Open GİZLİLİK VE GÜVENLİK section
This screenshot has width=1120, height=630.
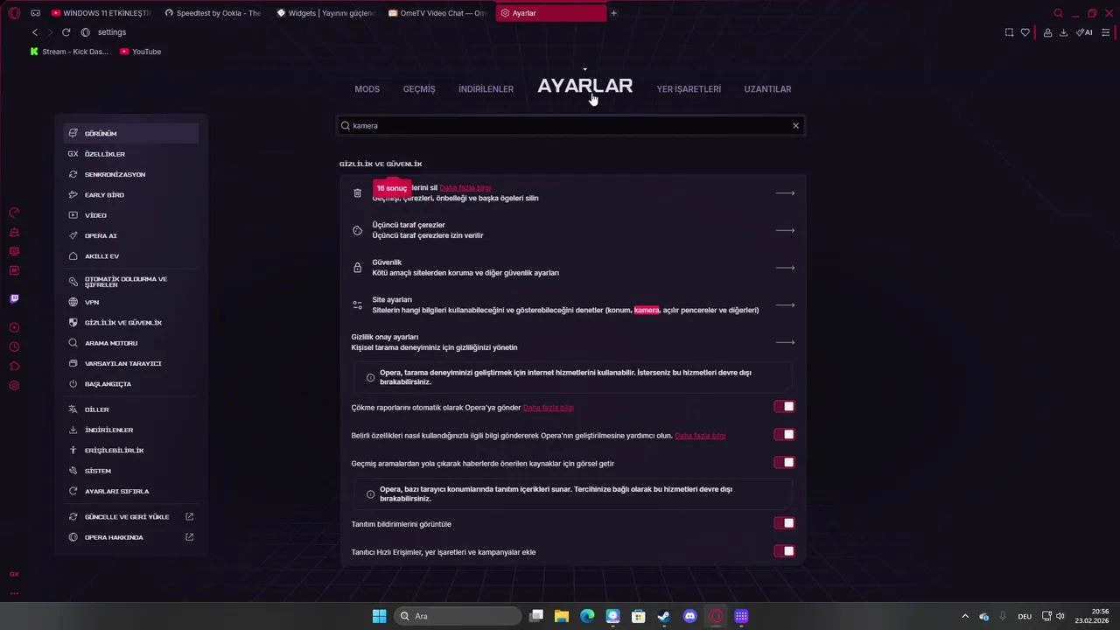(x=131, y=323)
